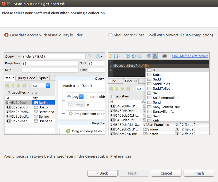Click the run selected statement icon in the shell toolbar
218x182 pixels.
(x=133, y=56)
